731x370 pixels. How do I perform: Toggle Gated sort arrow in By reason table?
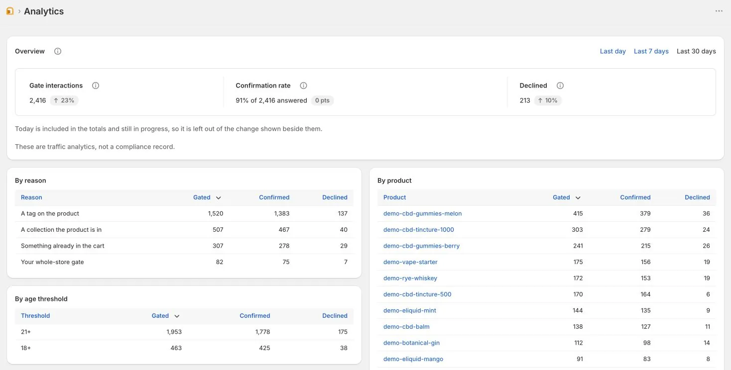click(218, 198)
